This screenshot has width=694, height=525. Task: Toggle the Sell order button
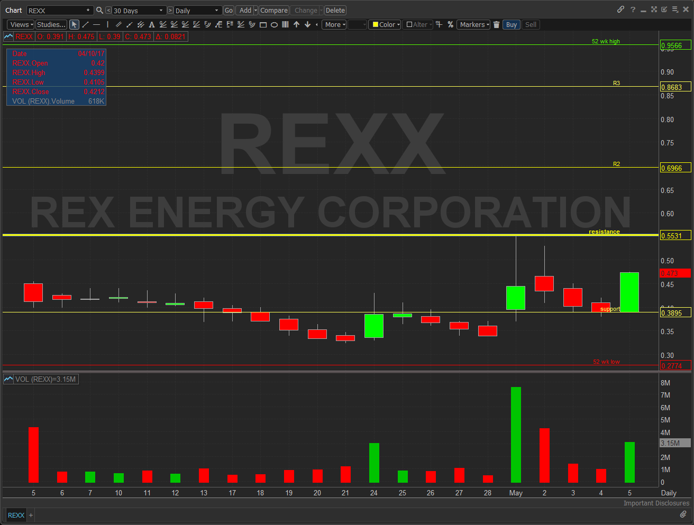(531, 24)
